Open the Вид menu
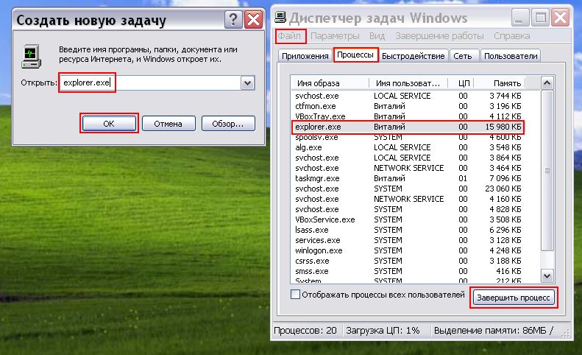This screenshot has width=582, height=355. [377, 36]
